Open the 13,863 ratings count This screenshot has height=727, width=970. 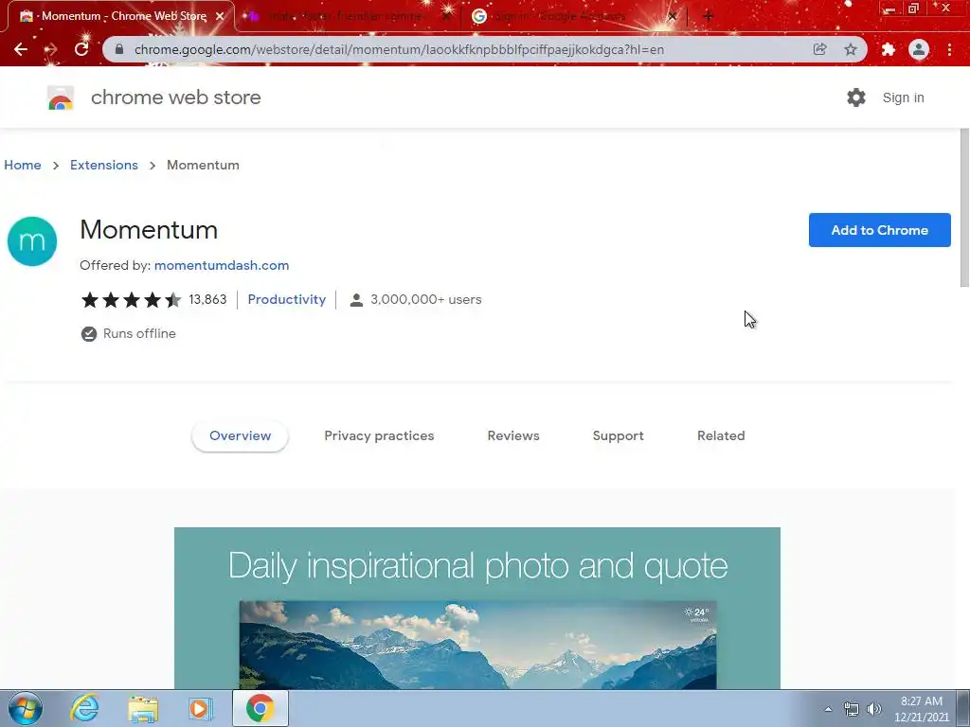pyautogui.click(x=207, y=299)
